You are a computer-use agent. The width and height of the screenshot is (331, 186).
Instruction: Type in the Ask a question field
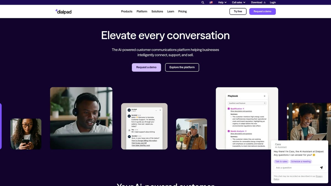tap(297, 168)
